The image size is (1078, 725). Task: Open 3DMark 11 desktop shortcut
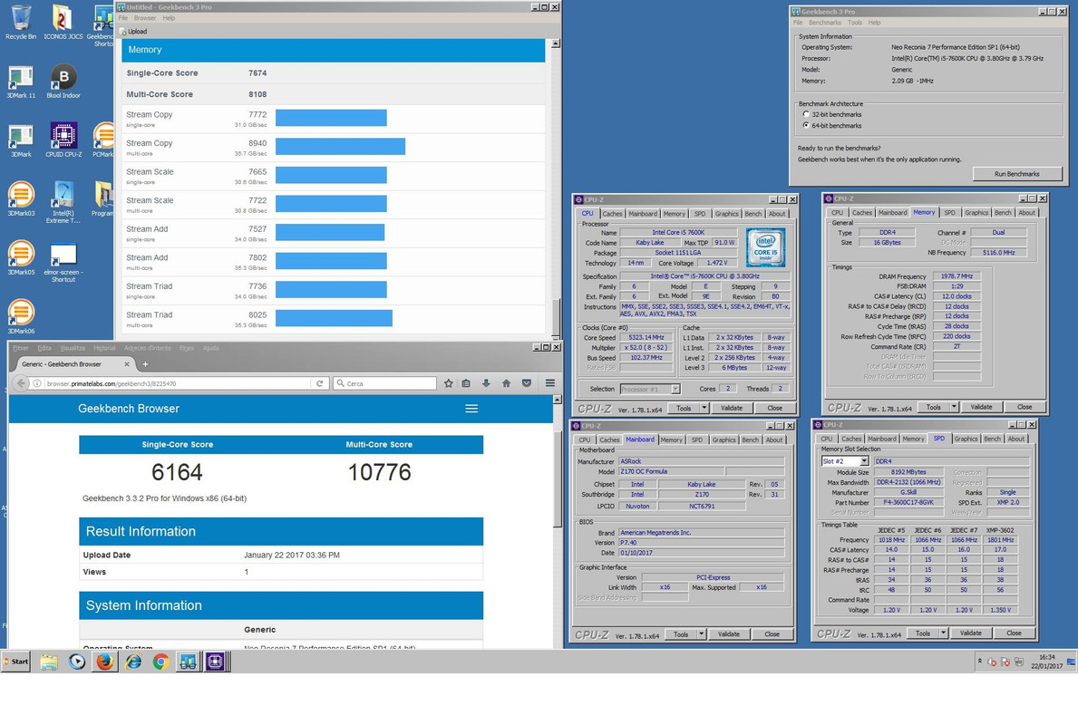(x=21, y=82)
